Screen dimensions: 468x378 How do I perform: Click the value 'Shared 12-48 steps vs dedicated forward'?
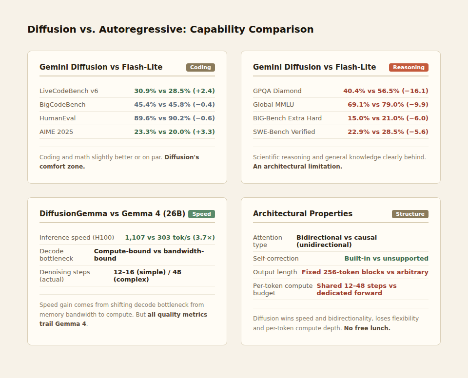357,289
